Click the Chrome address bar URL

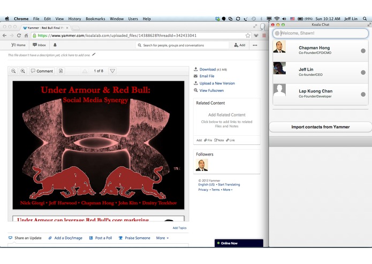(117, 35)
